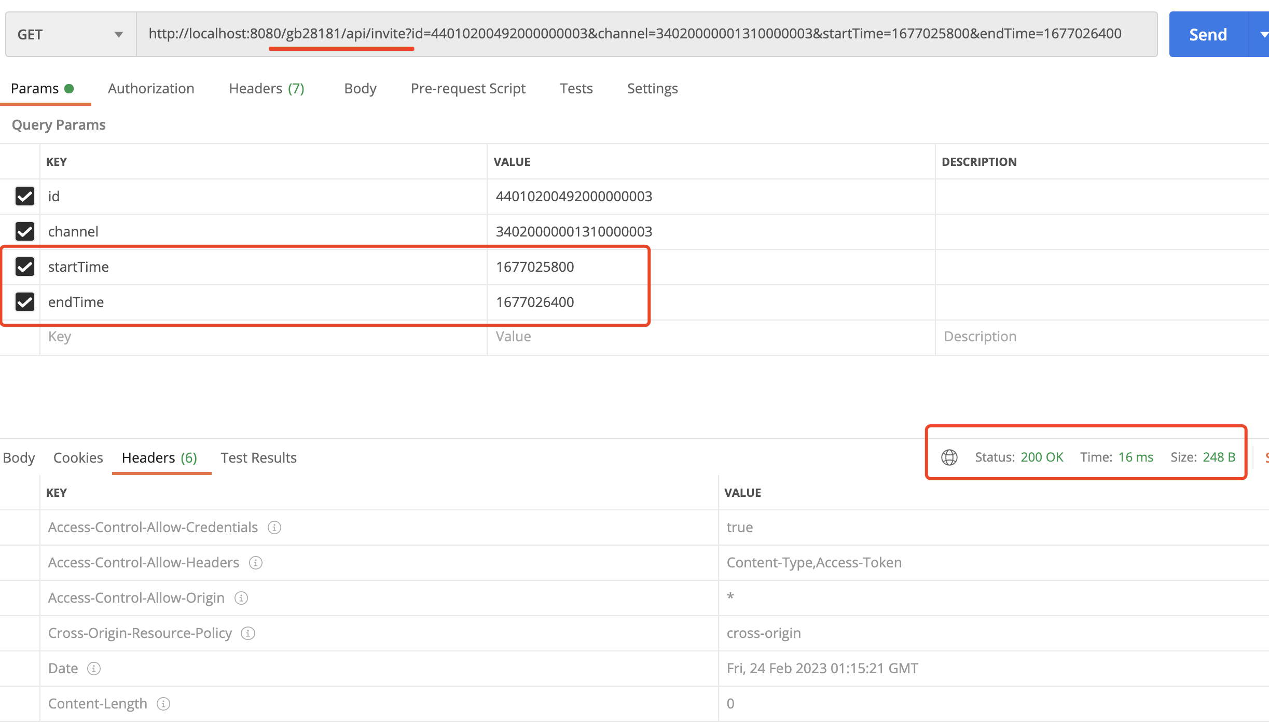Uncheck the id parameter checkbox

click(24, 196)
